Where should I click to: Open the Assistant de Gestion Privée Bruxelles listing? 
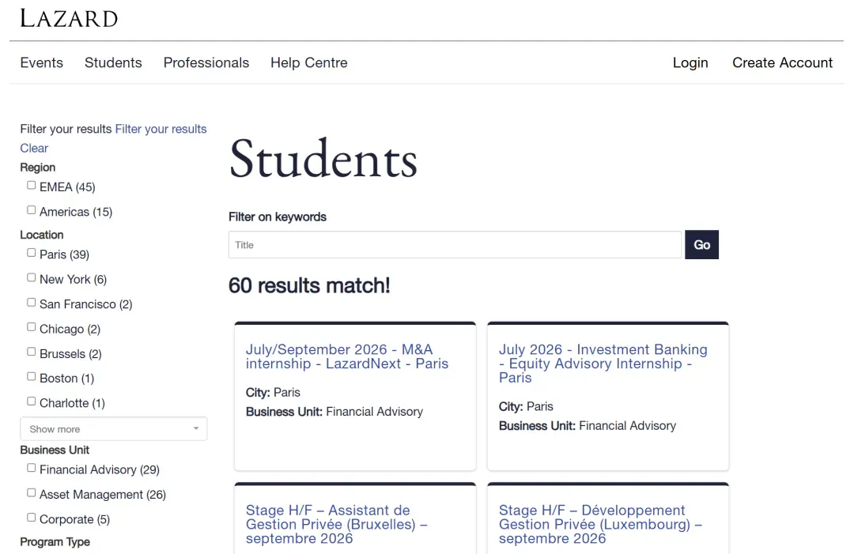click(x=336, y=524)
